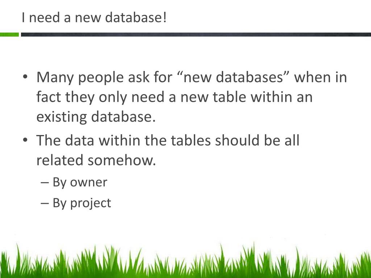This screenshot has width=371, height=278.
Task: Click the words 'related somehow.'
Action: click(x=96, y=160)
